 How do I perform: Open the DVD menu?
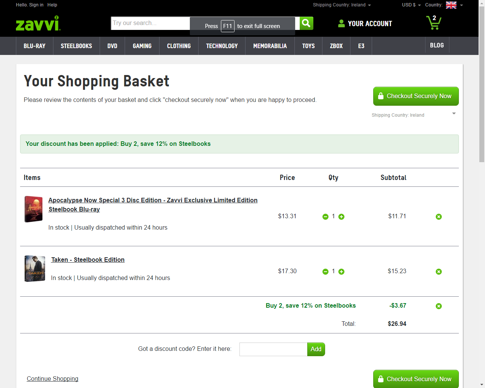(112, 46)
